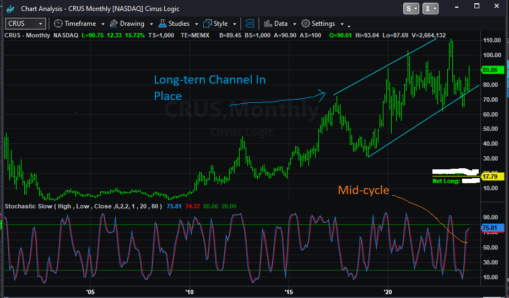The height and width of the screenshot is (298, 509).
Task: Click the Data bar-chart icon
Action: pyautogui.click(x=268, y=23)
